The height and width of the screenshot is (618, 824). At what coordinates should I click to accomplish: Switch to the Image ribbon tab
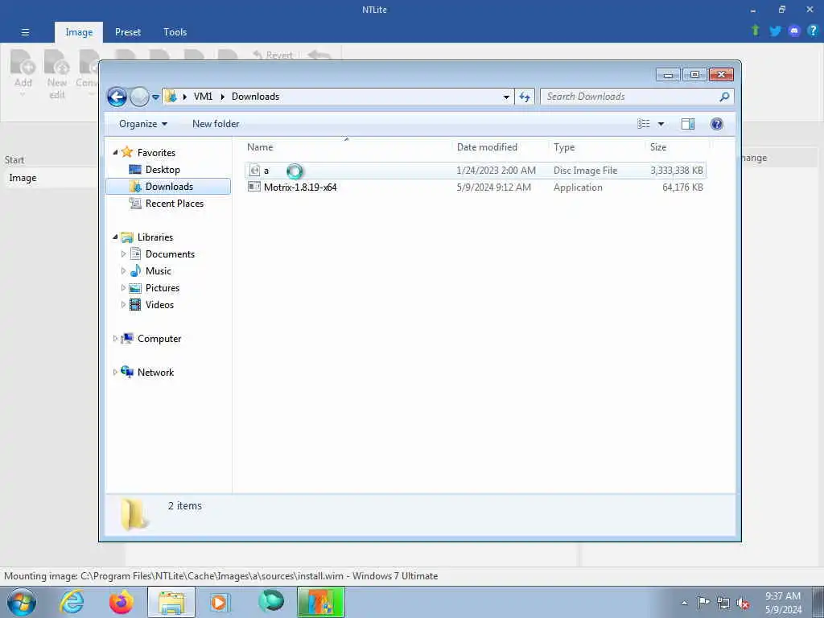point(79,32)
